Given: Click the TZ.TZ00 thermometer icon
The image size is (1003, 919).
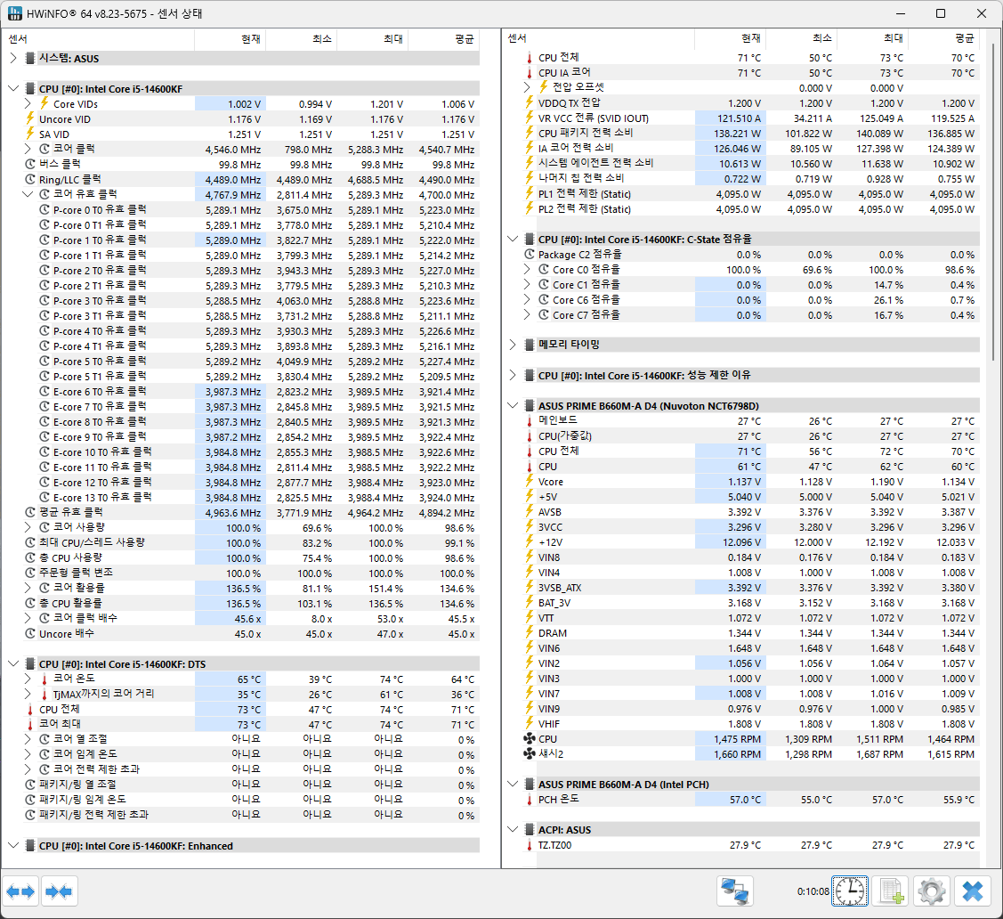Looking at the screenshot, I should (529, 845).
